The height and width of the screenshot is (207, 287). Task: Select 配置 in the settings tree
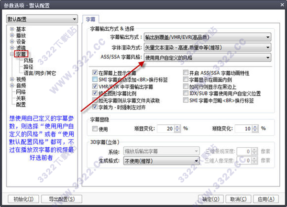click(21, 104)
